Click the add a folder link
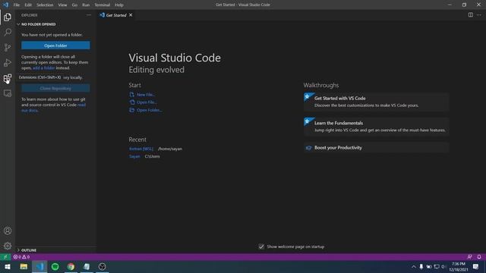Screen dimensions: 486x273 click(x=43, y=67)
